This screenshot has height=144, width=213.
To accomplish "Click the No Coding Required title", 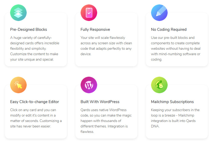I will pyautogui.click(x=169, y=30).
